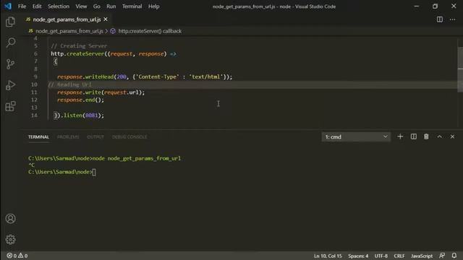The image size is (463, 260).
Task: Open the errors and warnings status indicator
Action: (x=17, y=256)
